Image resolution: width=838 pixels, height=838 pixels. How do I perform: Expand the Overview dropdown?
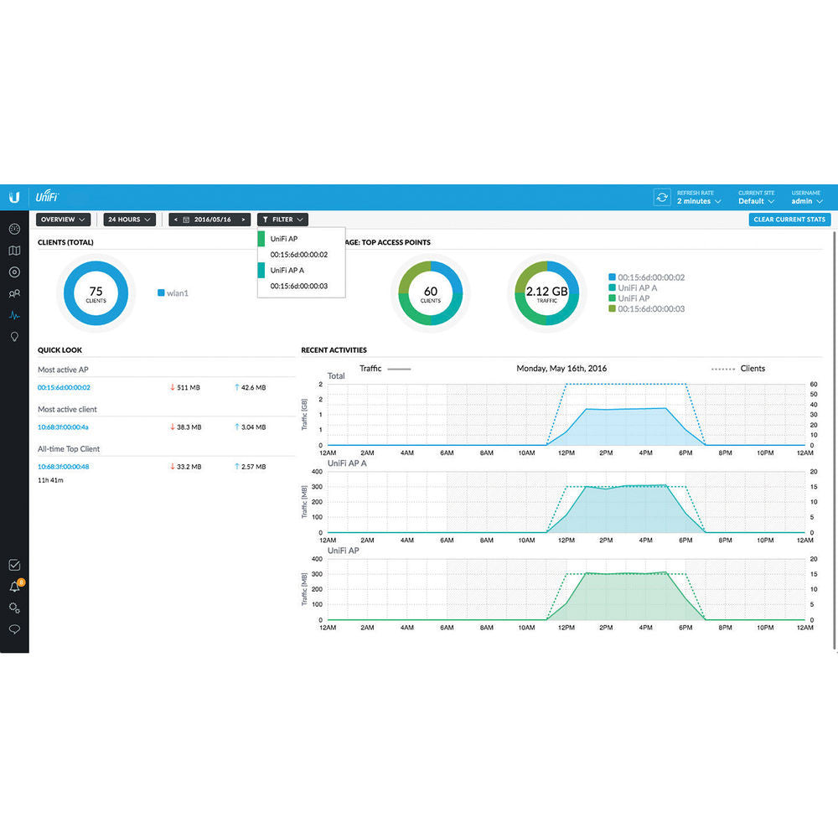64,220
